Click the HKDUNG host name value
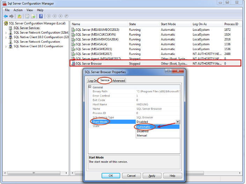The height and width of the screenshot is (184, 246). [142, 105]
